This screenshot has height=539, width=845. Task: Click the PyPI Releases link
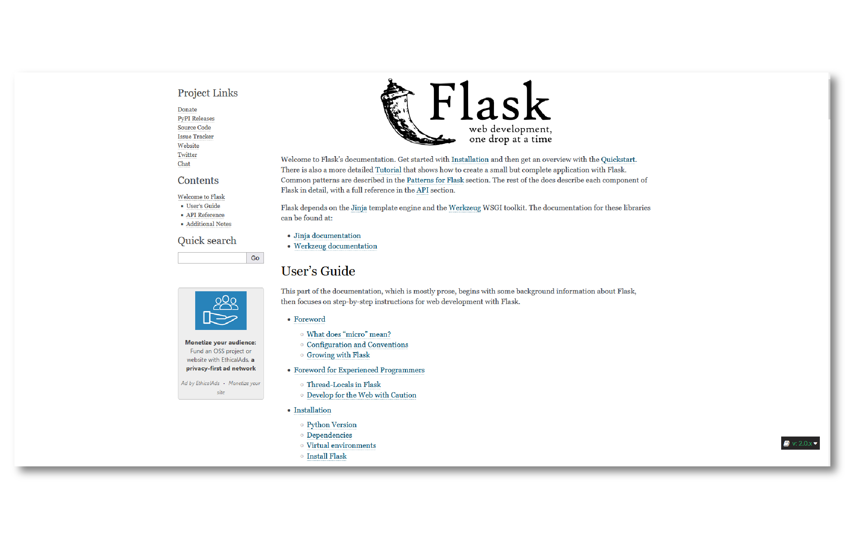(x=196, y=118)
